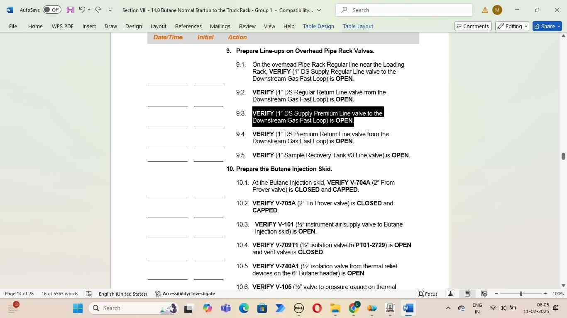Click the word count "16 of 5565 words"
The image size is (567, 318).
click(x=60, y=294)
